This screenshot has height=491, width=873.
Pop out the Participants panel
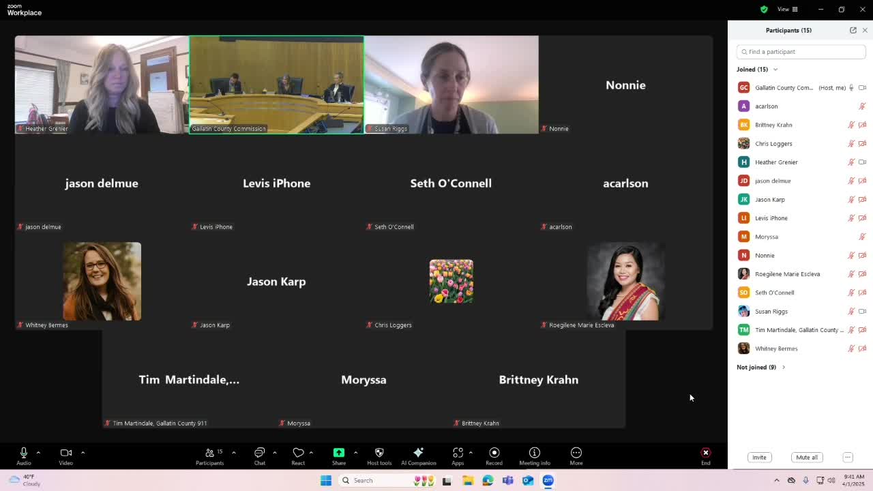pos(853,30)
